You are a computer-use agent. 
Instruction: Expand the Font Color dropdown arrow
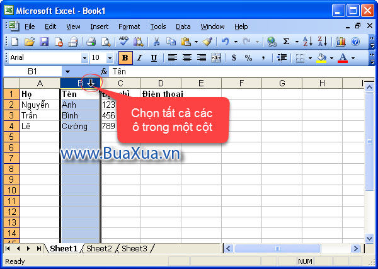(x=353, y=58)
